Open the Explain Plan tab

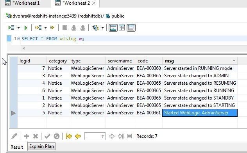pos(41,146)
